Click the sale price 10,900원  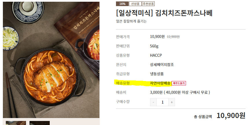[x=157, y=36]
